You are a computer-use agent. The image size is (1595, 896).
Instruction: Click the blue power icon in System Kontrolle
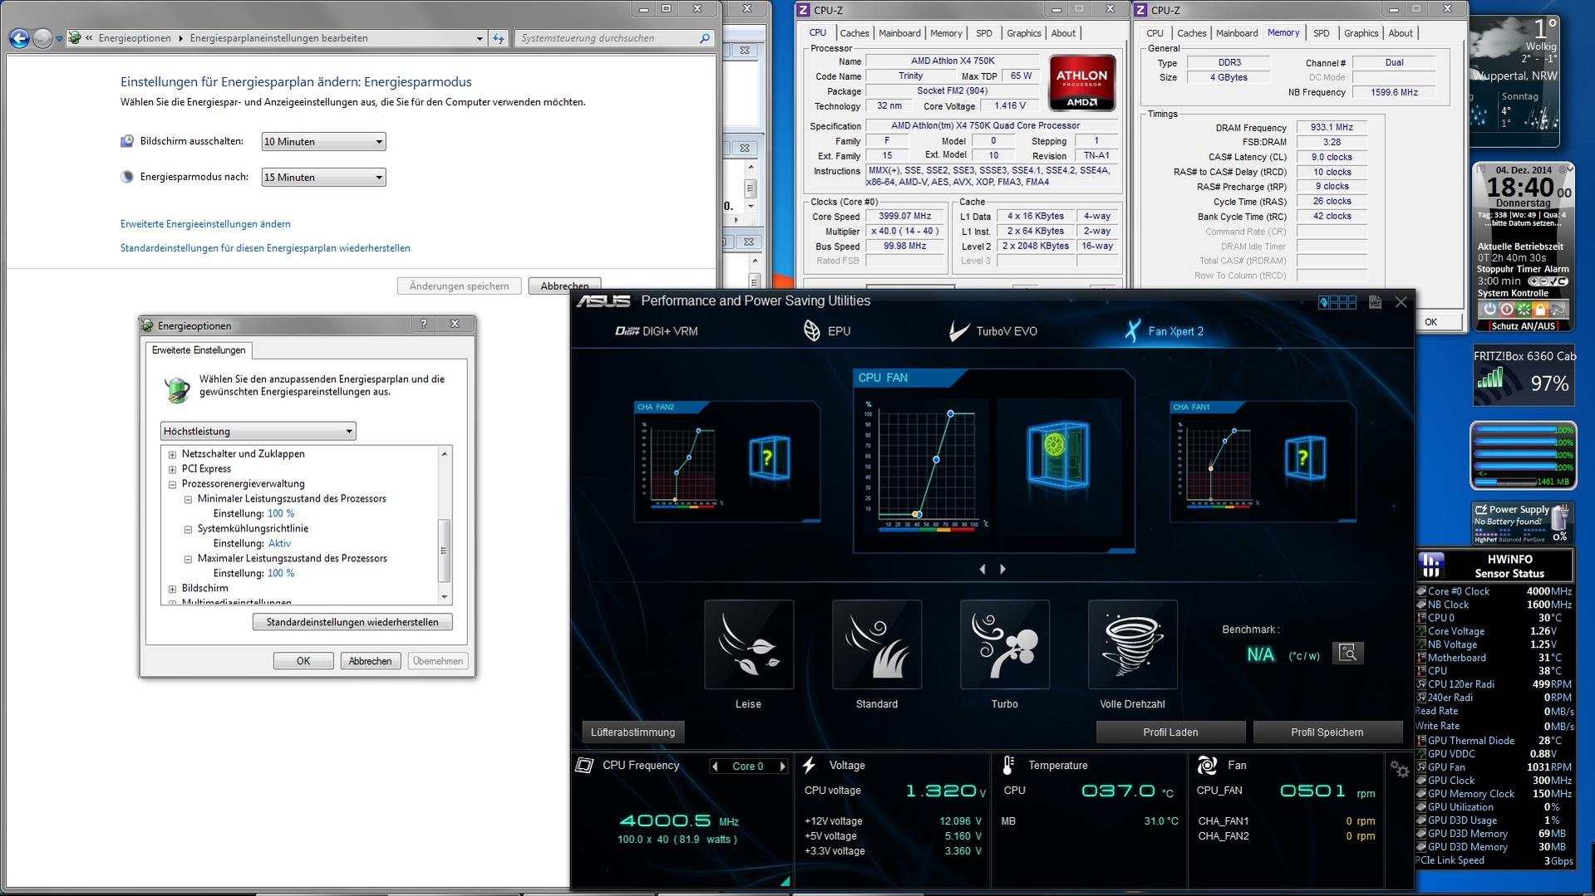pyautogui.click(x=1489, y=309)
